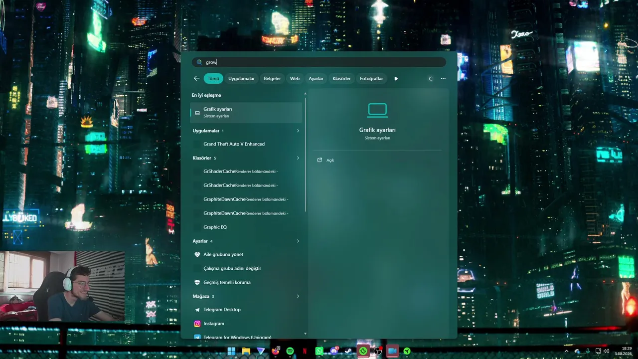The image size is (638, 359).
Task: Click the heart icon beside Aile grubunu yönet
Action: click(197, 254)
